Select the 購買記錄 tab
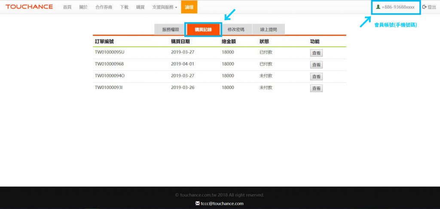 [x=203, y=30]
